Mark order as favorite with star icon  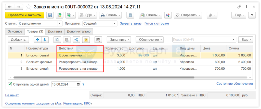29,7
